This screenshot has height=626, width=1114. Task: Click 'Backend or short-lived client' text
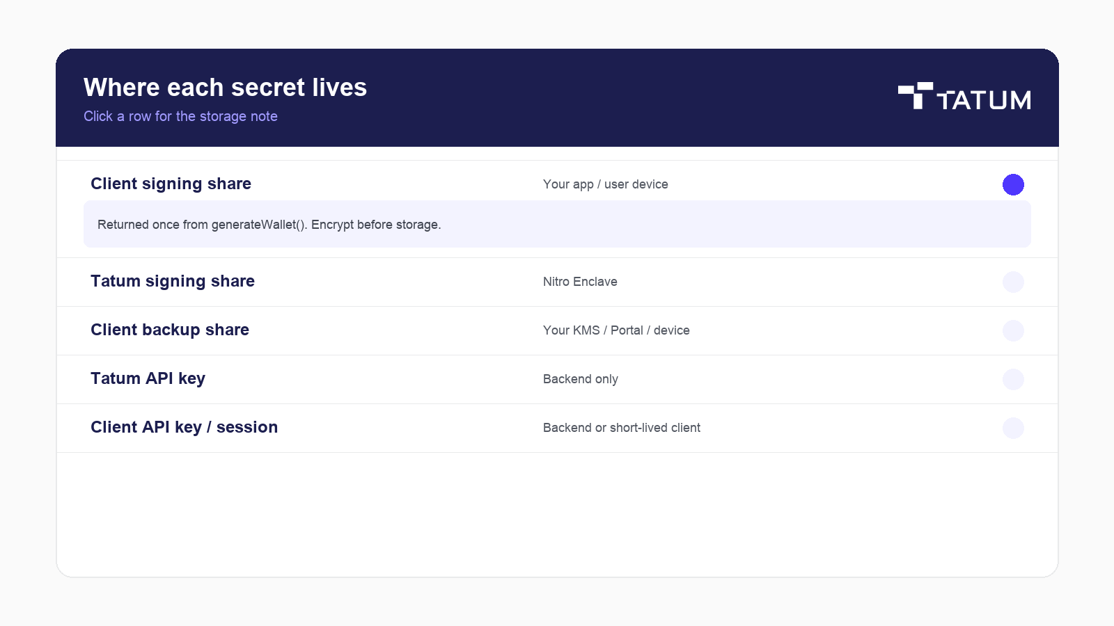[x=621, y=428]
